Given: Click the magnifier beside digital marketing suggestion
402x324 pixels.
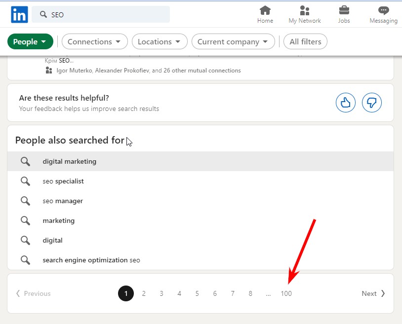Looking at the screenshot, I should tap(25, 161).
